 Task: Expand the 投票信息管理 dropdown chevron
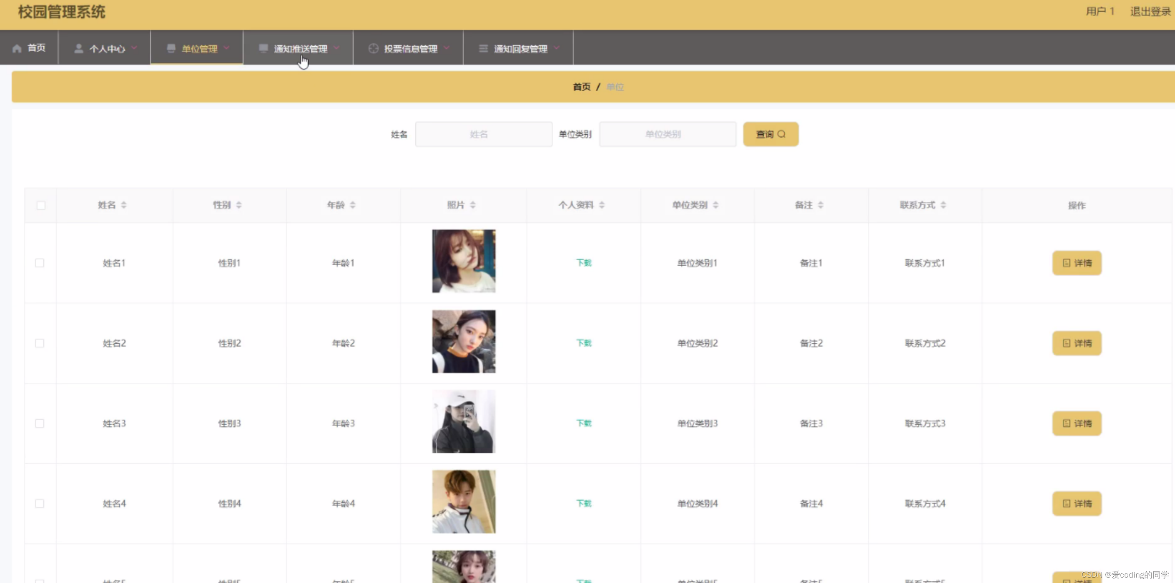click(447, 47)
